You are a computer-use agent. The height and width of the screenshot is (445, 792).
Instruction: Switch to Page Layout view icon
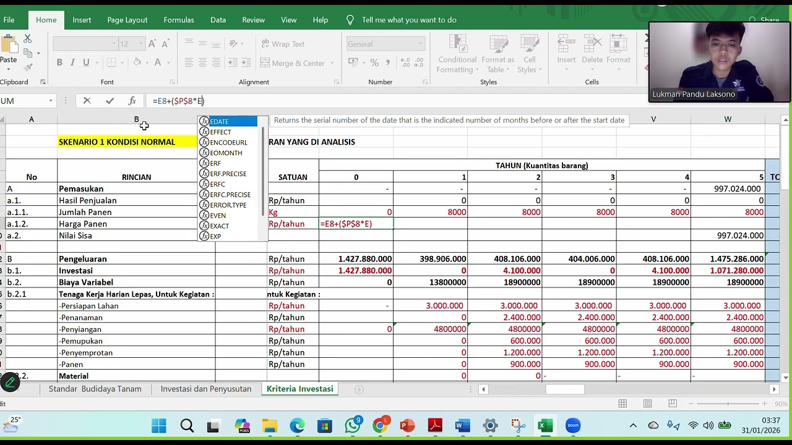[648, 404]
